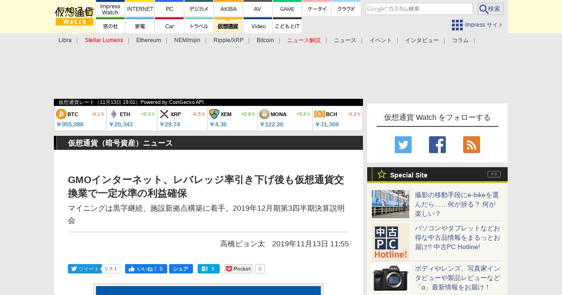Click the NEM XEM coin icon
The width and height of the screenshot is (562, 295).
click(214, 114)
